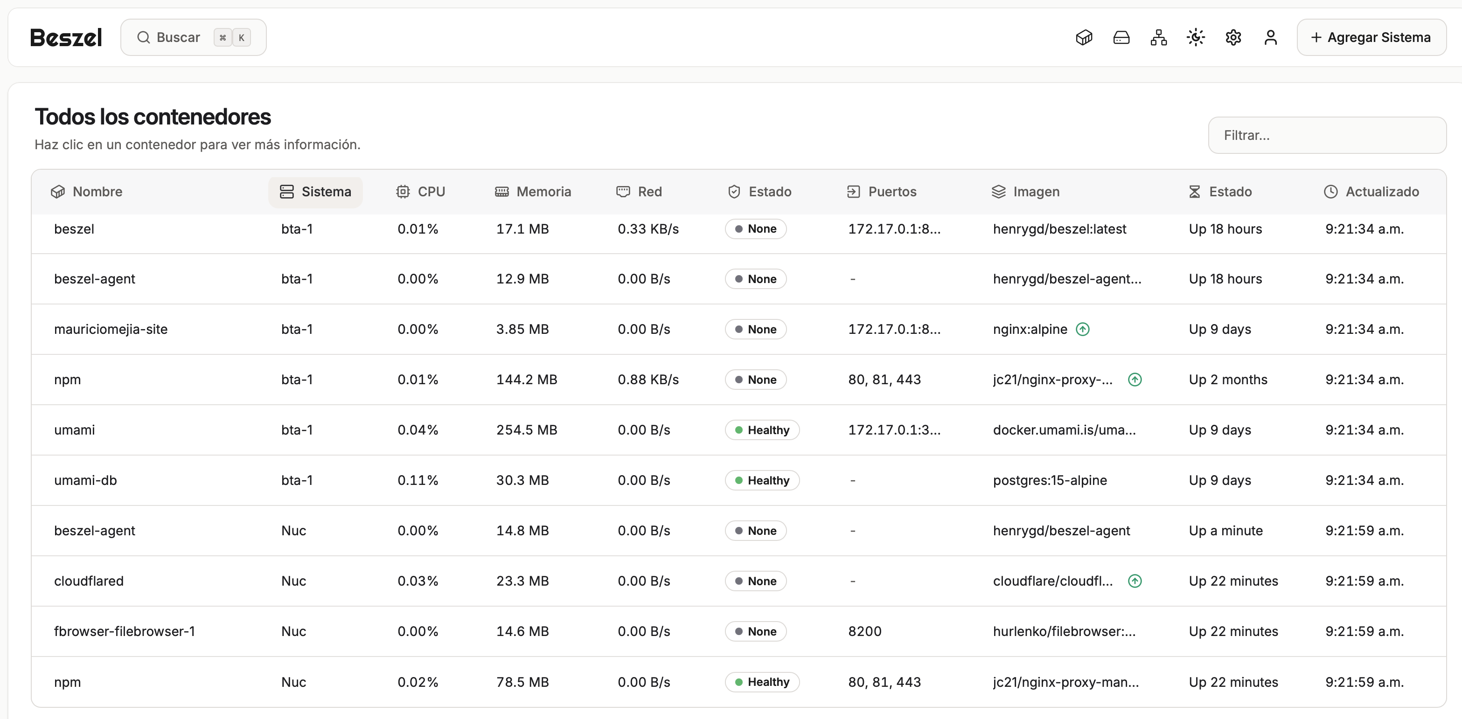Sort by Sistema column header
The width and height of the screenshot is (1462, 719).
[315, 192]
